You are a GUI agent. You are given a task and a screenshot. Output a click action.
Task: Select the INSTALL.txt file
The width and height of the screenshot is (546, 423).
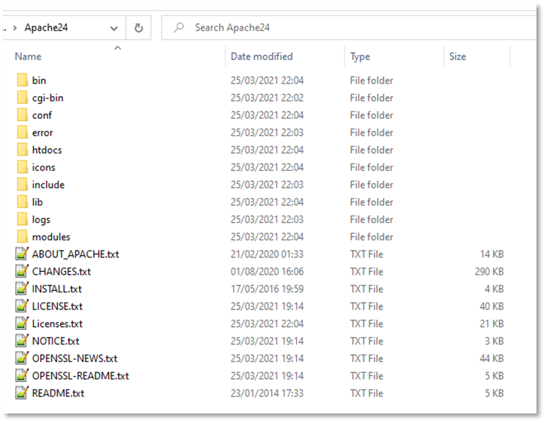pos(56,290)
